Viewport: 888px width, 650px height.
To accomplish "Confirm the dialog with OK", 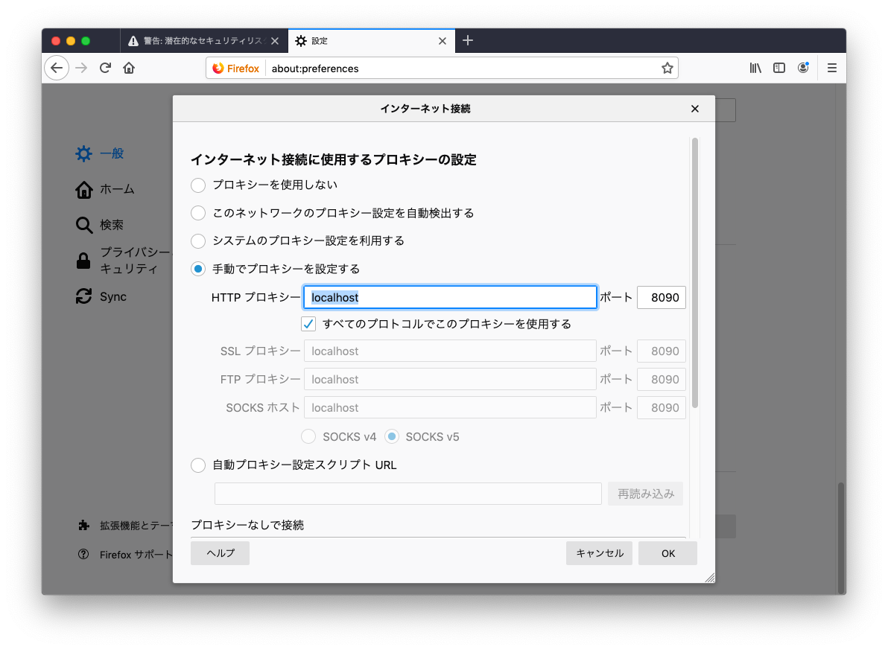I will pyautogui.click(x=667, y=553).
